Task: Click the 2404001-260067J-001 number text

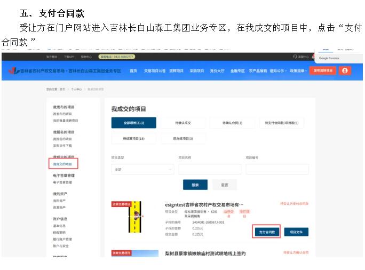Action: pos(208,223)
